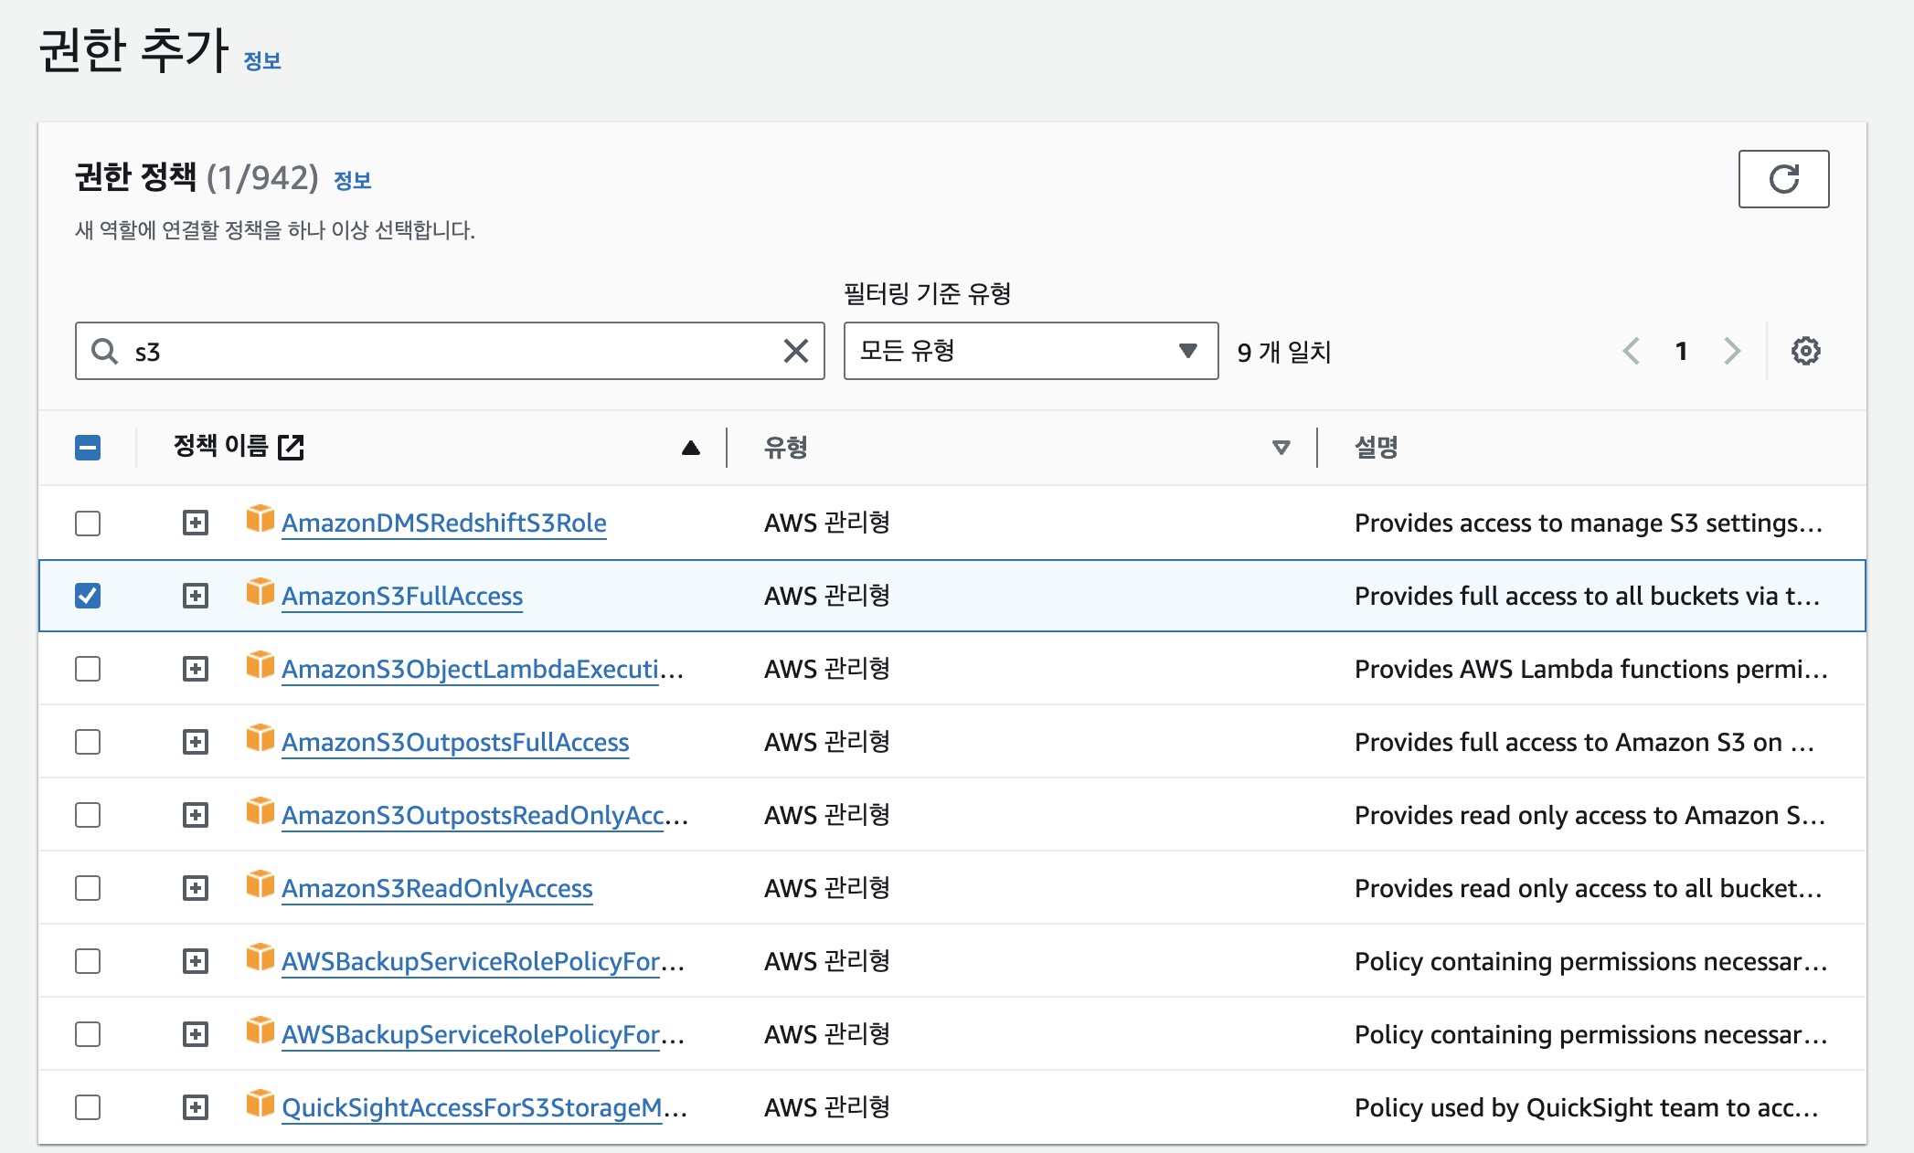Open the QuickSightAccessForS3StorageM... policy link

pyautogui.click(x=472, y=1108)
